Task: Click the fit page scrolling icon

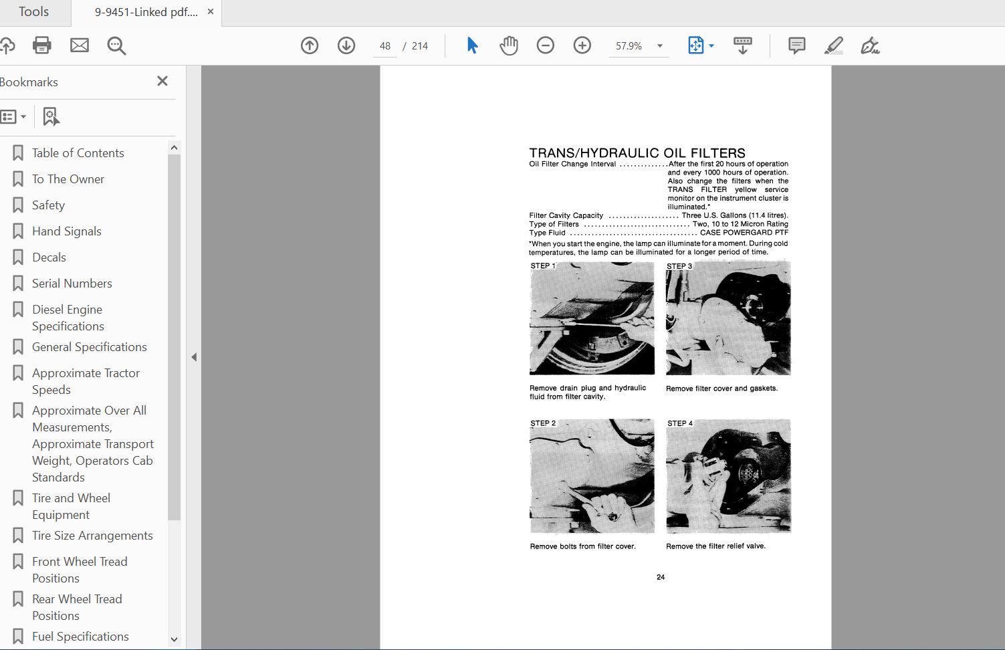Action: pyautogui.click(x=696, y=45)
